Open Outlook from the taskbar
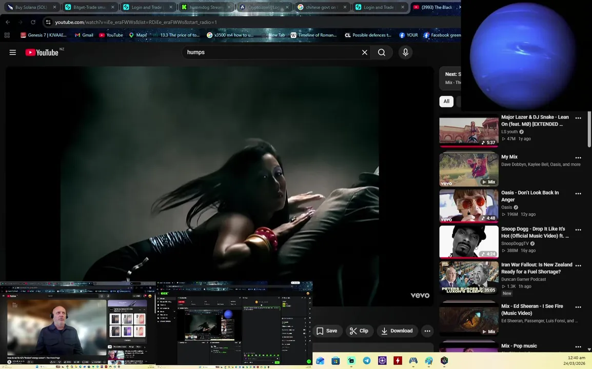592x369 pixels. coord(320,361)
